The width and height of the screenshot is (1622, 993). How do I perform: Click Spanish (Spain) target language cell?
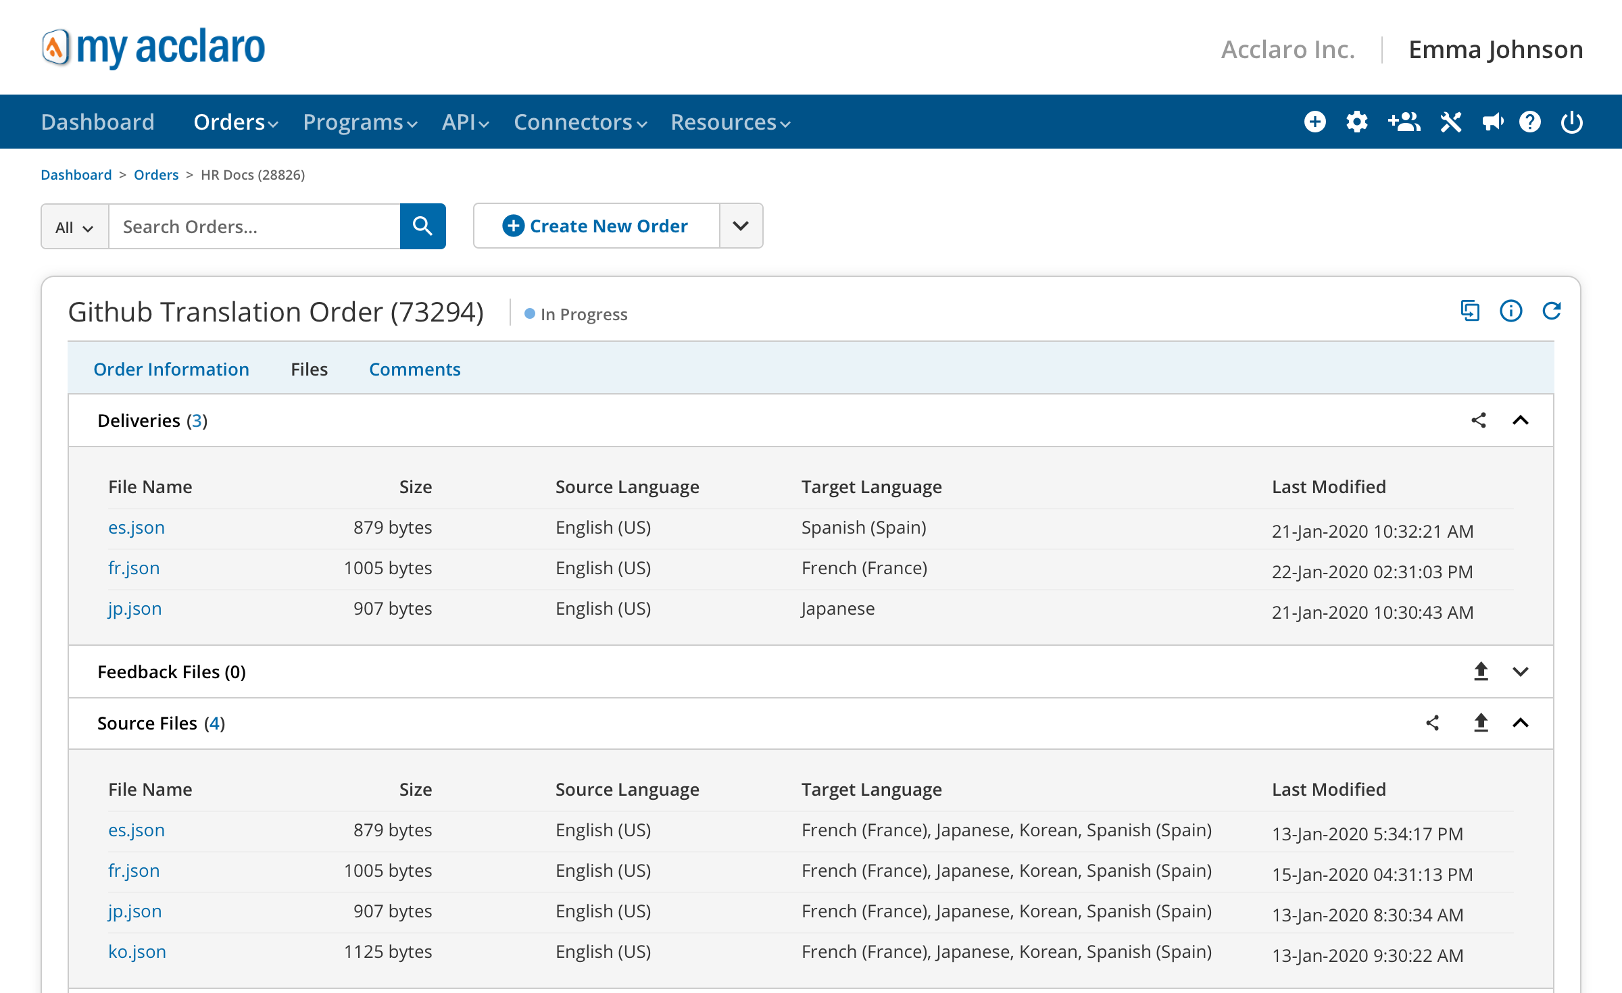(x=864, y=528)
